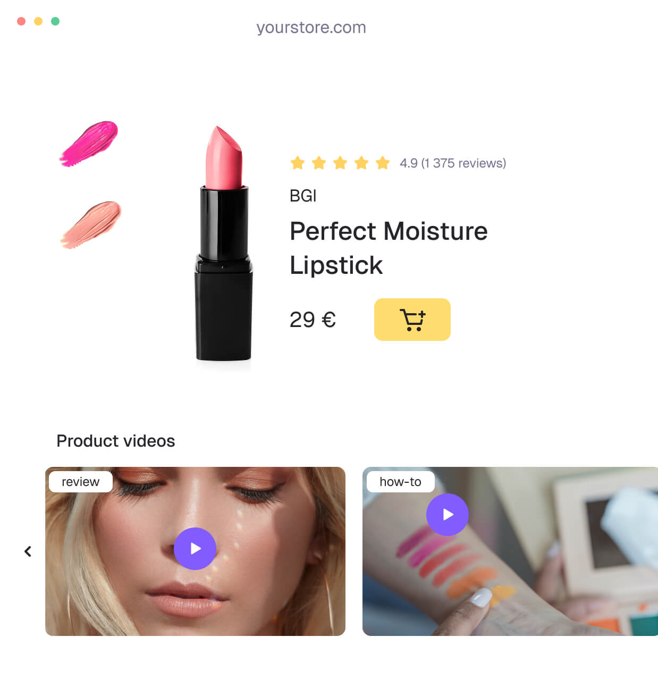Play the how-to video
Viewport: 658px width, 687px height.
[448, 515]
